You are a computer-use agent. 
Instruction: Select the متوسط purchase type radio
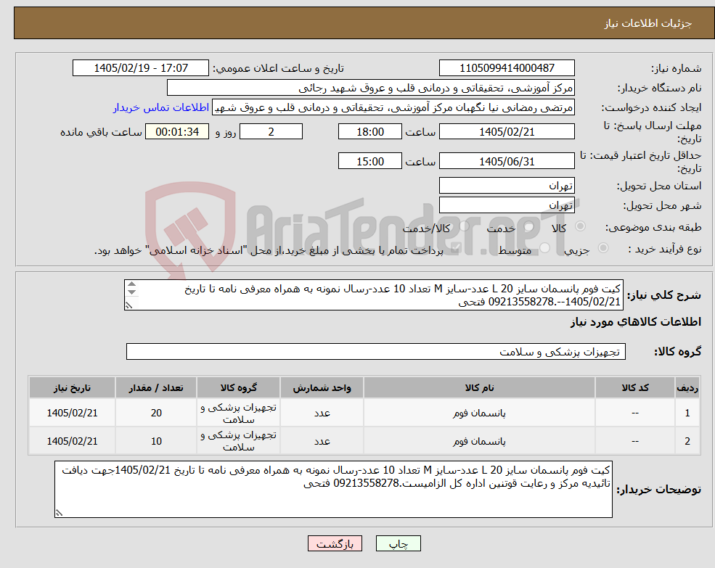point(544,247)
